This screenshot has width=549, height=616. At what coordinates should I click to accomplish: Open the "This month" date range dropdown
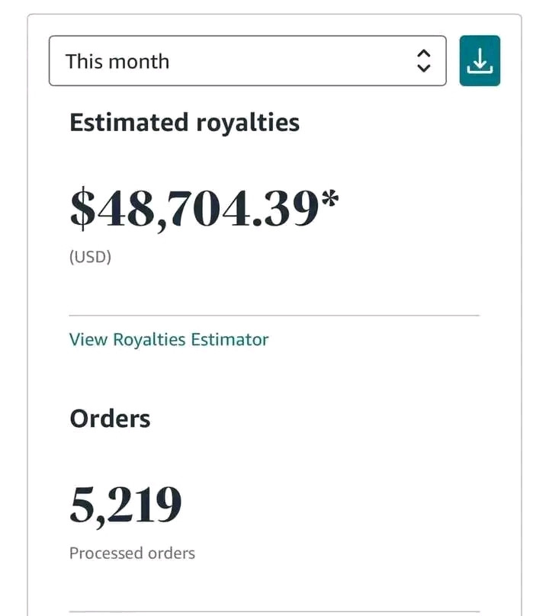click(x=247, y=61)
